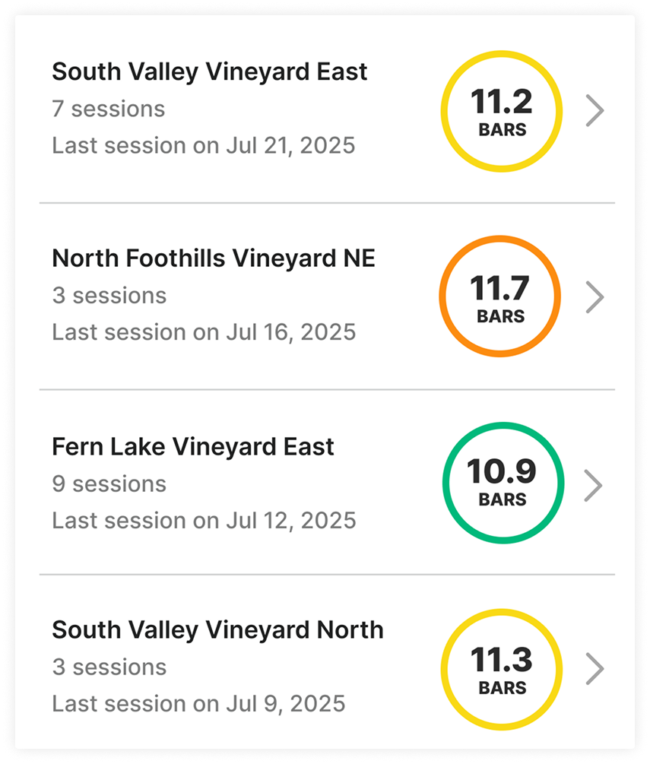Image resolution: width=650 pixels, height=764 pixels.
Task: Click the yellow 11.3 bars gauge
Action: 502,669
